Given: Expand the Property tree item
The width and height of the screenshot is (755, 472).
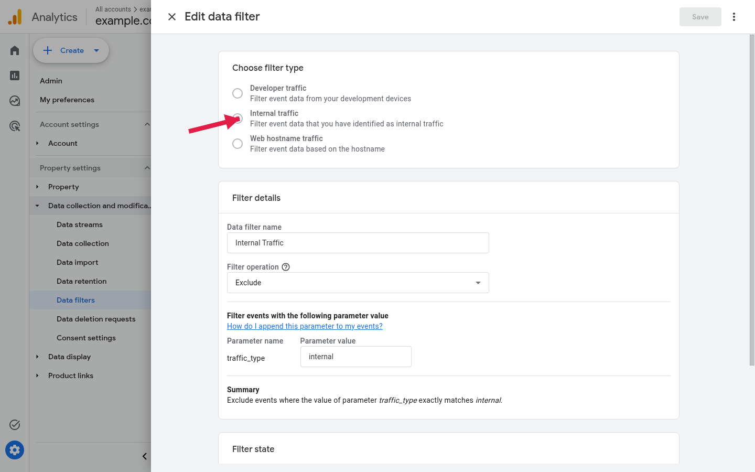Looking at the screenshot, I should coord(37,187).
